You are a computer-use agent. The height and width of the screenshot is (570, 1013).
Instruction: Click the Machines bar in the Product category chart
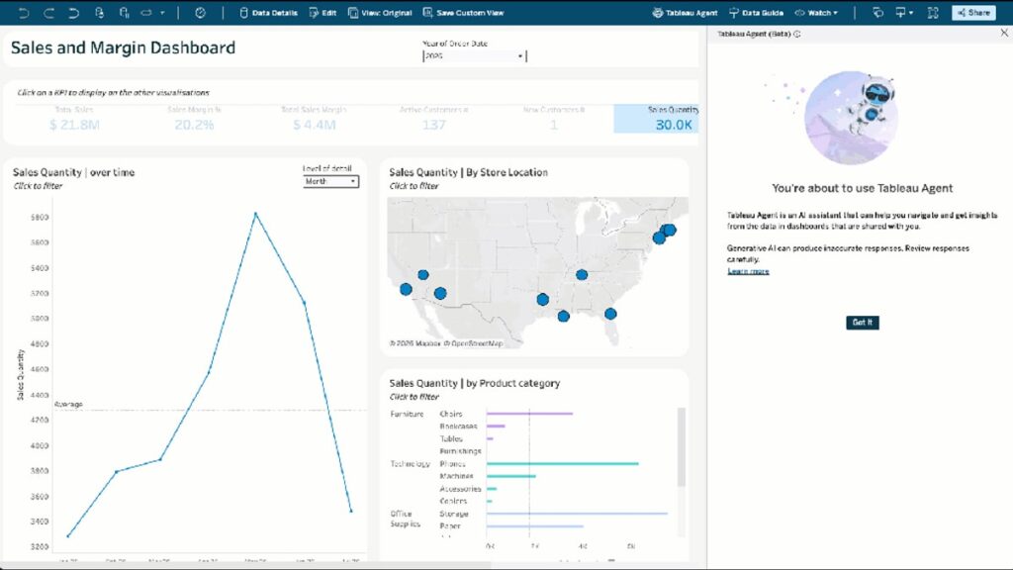coord(511,476)
